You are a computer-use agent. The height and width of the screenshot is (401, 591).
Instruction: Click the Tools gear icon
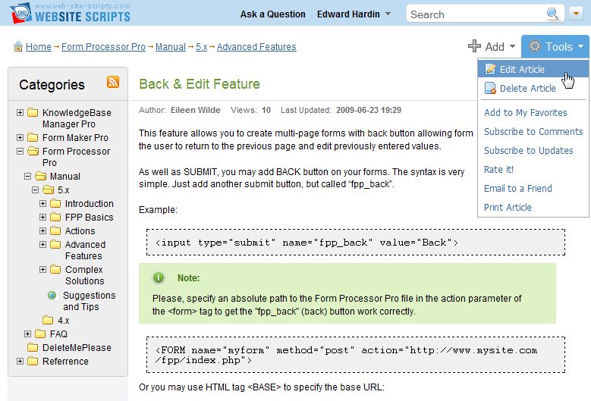coord(534,46)
